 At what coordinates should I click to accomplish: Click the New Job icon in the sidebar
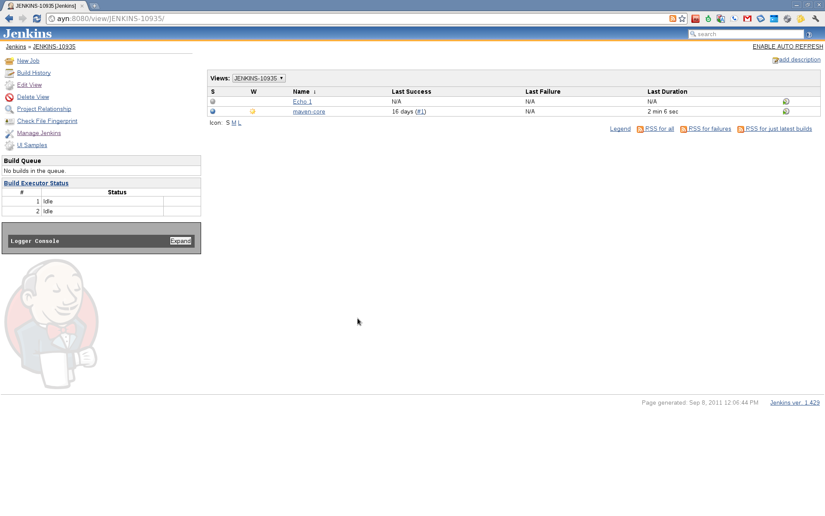[x=9, y=61]
